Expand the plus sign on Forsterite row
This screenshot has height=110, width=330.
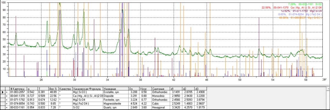pos(7,100)
